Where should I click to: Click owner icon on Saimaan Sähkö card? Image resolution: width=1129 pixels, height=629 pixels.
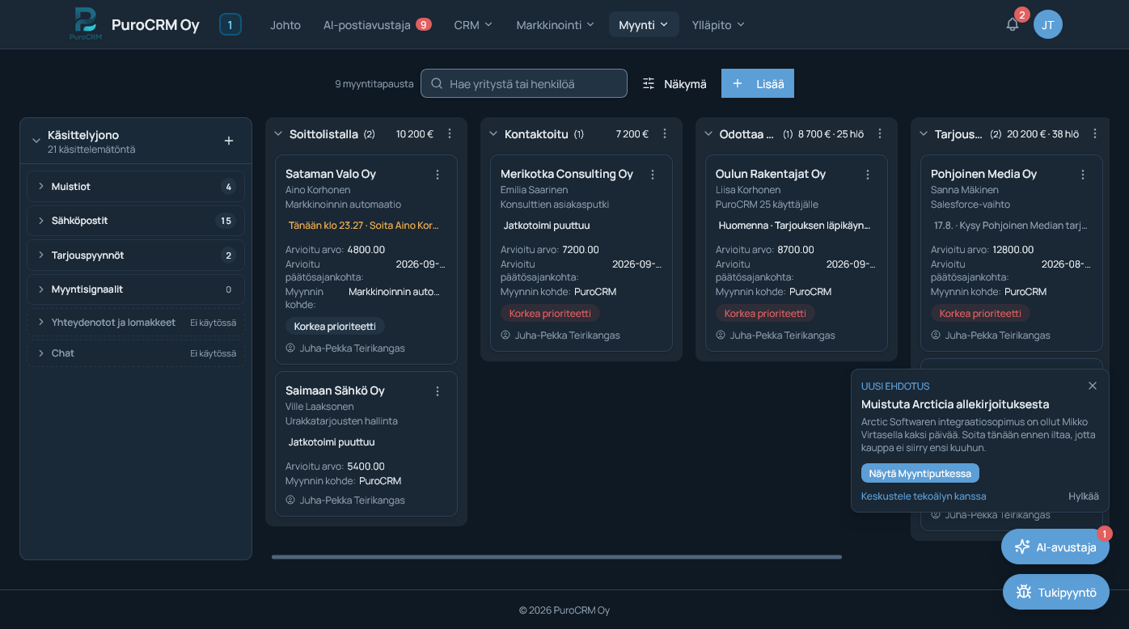[x=290, y=500]
